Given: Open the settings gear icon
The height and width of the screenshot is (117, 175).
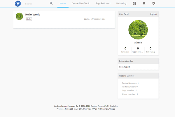Looking at the screenshot, I should pos(154,4).
